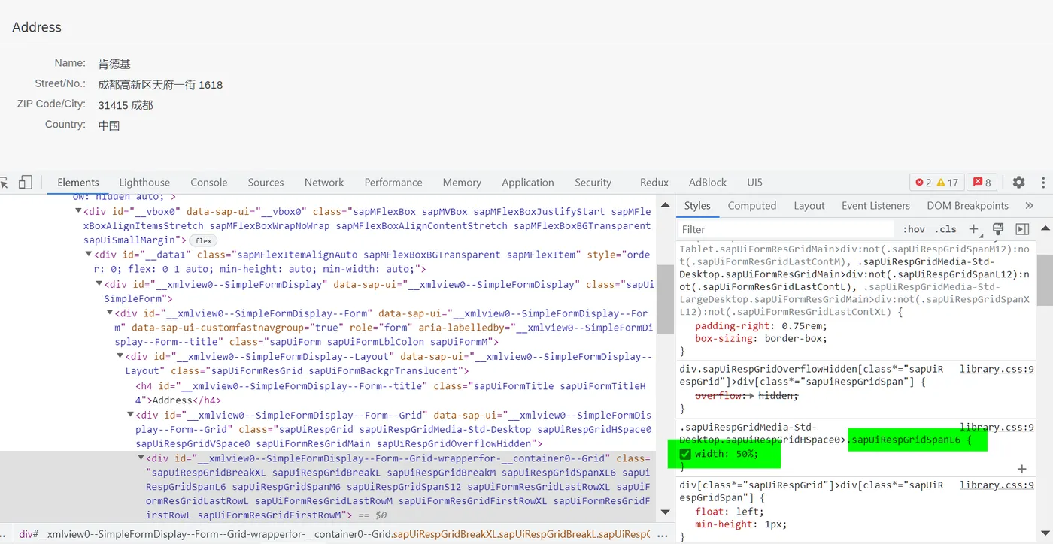Screen dimensions: 1053x544
Task: Toggle the device toolbar icon
Action: [x=26, y=183]
